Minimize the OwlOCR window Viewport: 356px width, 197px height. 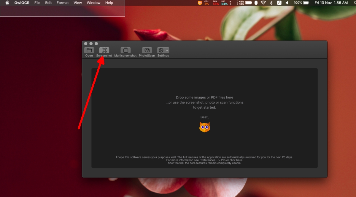(91, 43)
